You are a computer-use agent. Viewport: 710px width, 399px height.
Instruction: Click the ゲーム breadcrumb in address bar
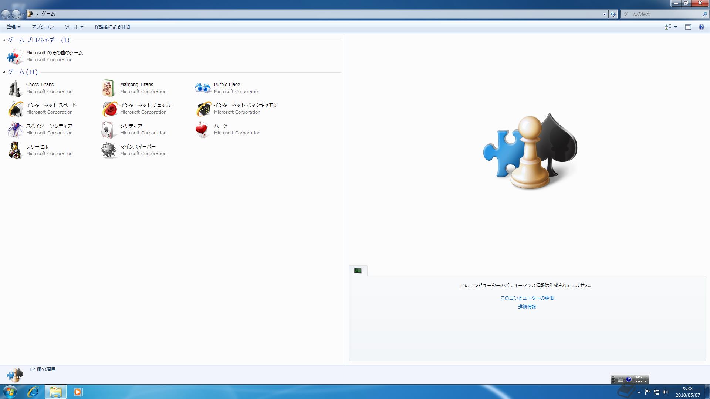pos(48,14)
